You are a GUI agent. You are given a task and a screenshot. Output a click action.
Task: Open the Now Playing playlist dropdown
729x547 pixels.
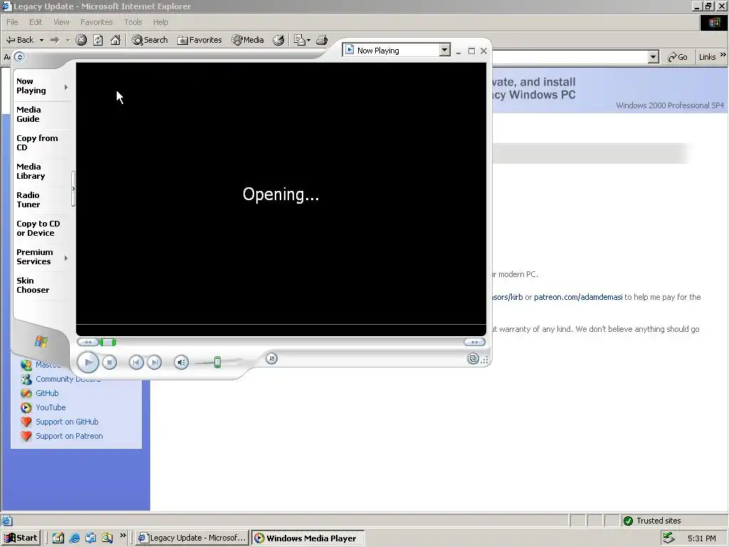445,51
